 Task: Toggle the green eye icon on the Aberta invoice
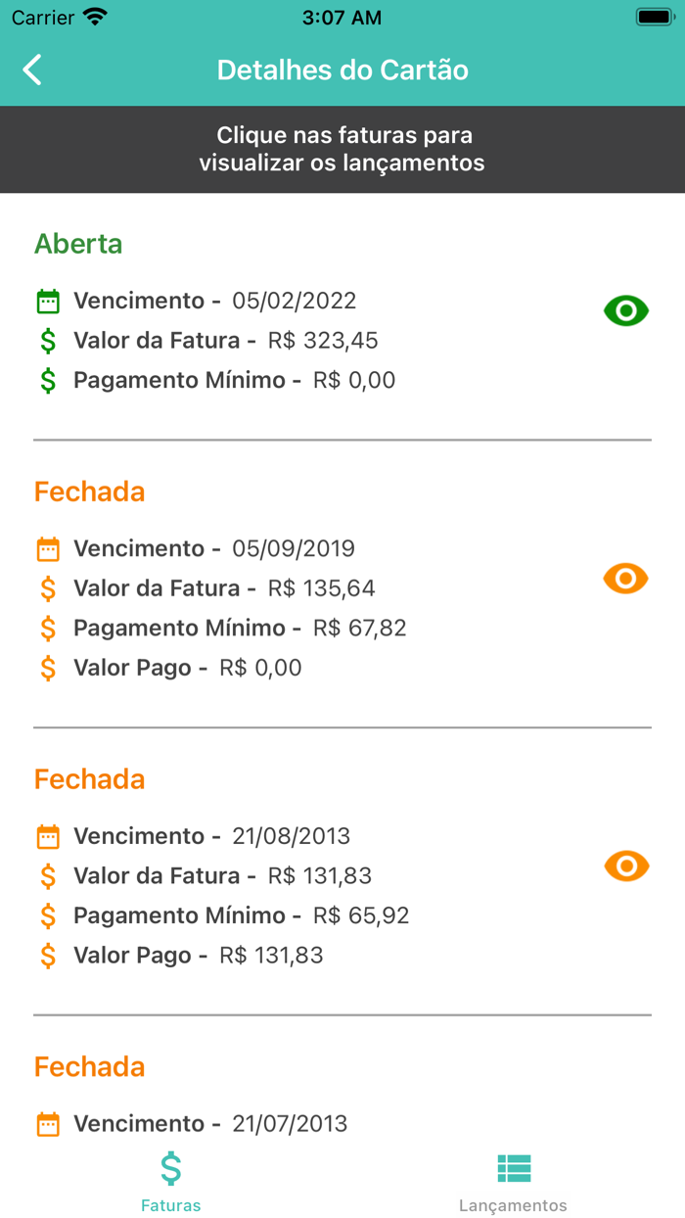tap(626, 310)
